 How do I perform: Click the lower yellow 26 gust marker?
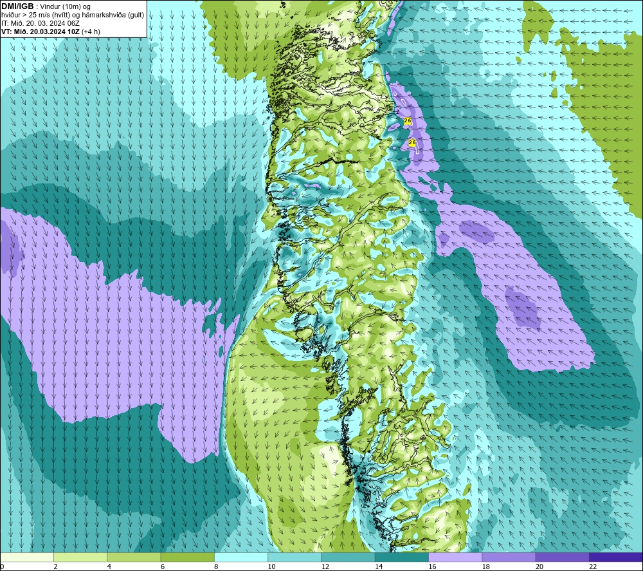coord(413,142)
